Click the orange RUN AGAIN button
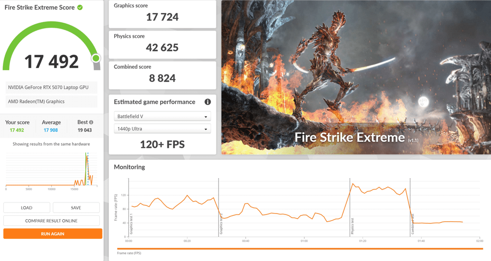Viewport: 491px width, 261px height. pyautogui.click(x=53, y=234)
